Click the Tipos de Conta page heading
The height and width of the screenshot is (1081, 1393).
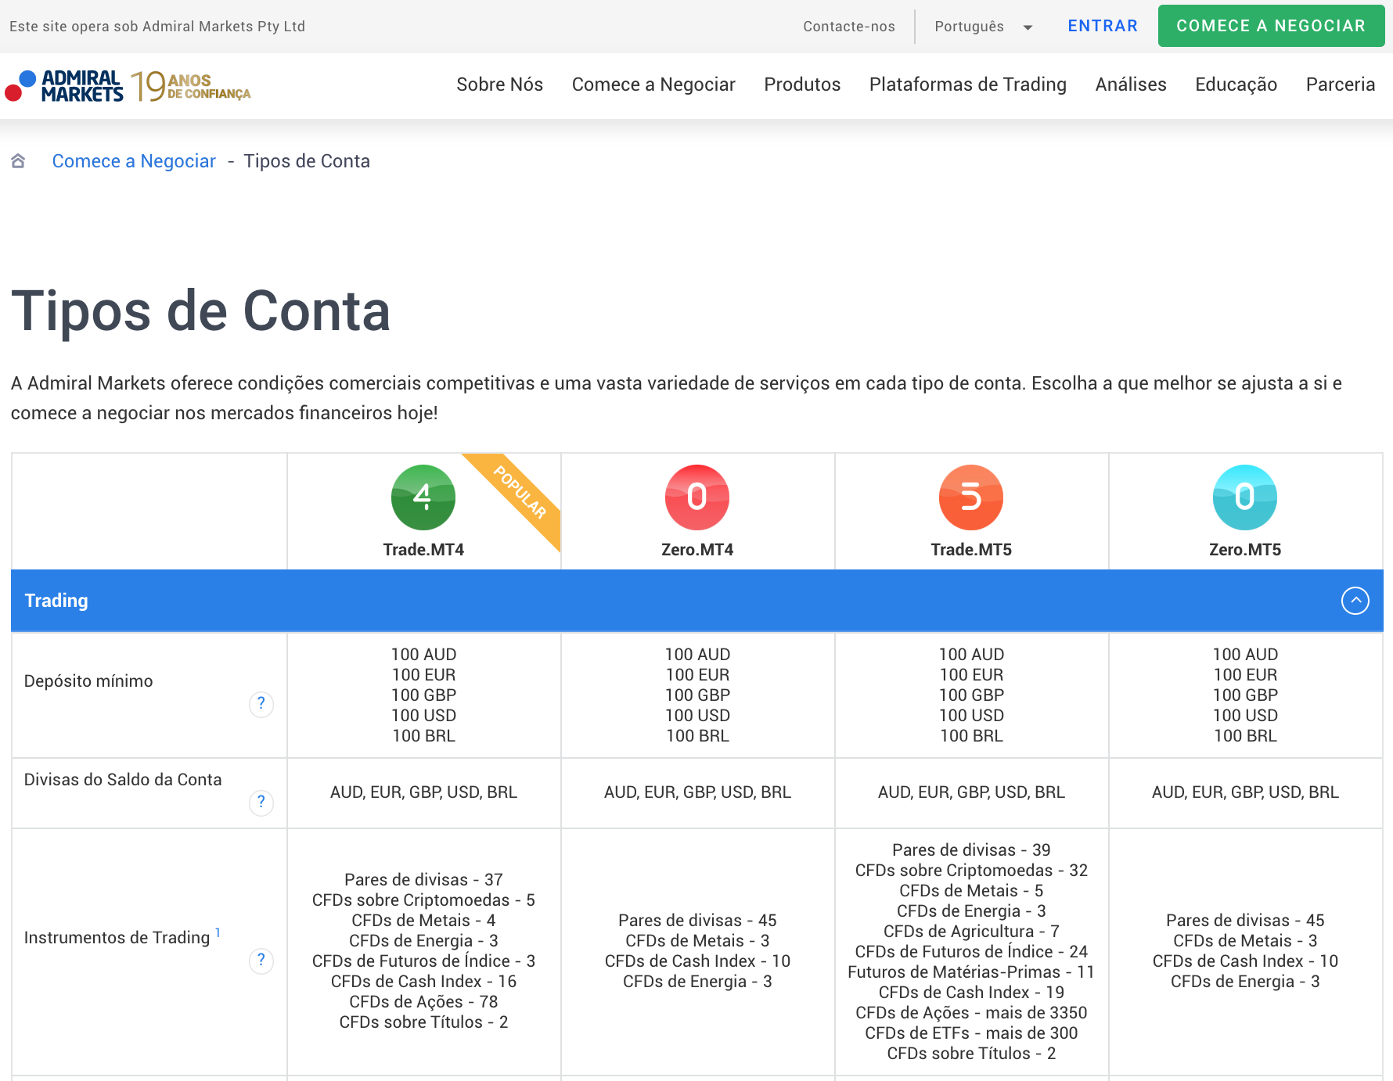click(x=200, y=311)
